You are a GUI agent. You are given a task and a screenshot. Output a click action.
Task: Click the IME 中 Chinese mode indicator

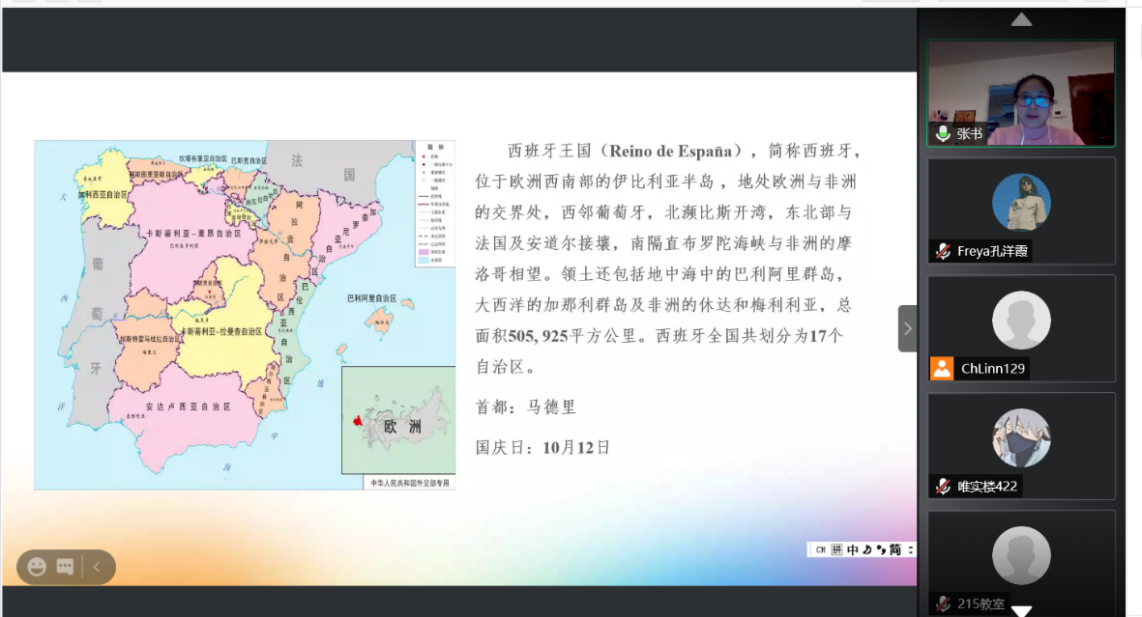click(853, 549)
